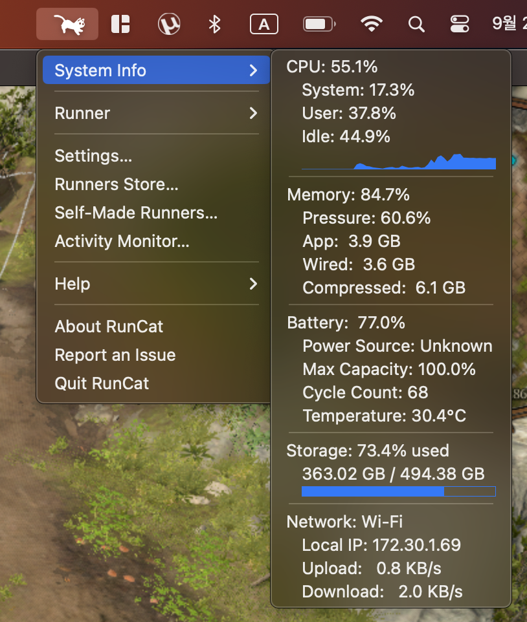Select Quit RunCat

pyautogui.click(x=101, y=383)
